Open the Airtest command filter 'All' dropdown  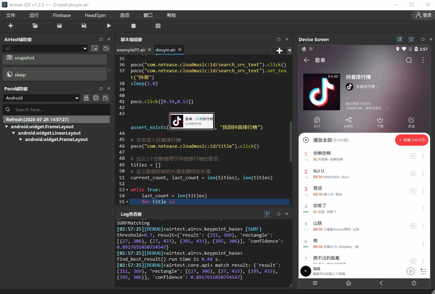coord(45,49)
